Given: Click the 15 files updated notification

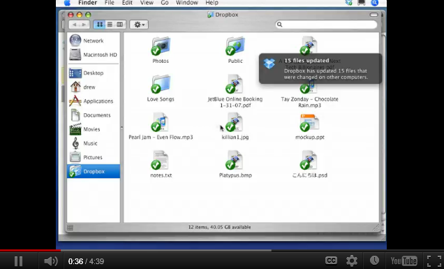Looking at the screenshot, I should 320,68.
